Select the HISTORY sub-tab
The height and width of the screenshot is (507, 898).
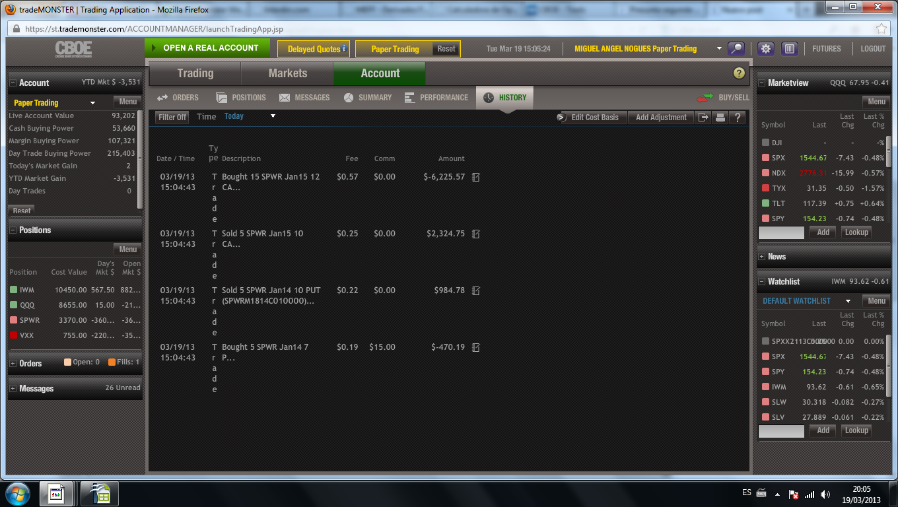pyautogui.click(x=505, y=98)
